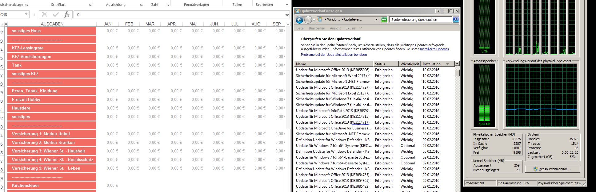Select Update für Microsoft OneDrive for Business row
Image resolution: width=596 pixels, height=192 pixels.
(374, 128)
